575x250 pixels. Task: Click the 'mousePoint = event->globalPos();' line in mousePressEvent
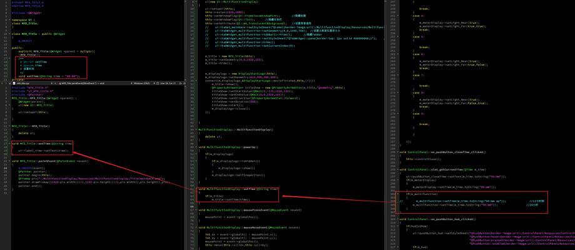tap(232, 217)
